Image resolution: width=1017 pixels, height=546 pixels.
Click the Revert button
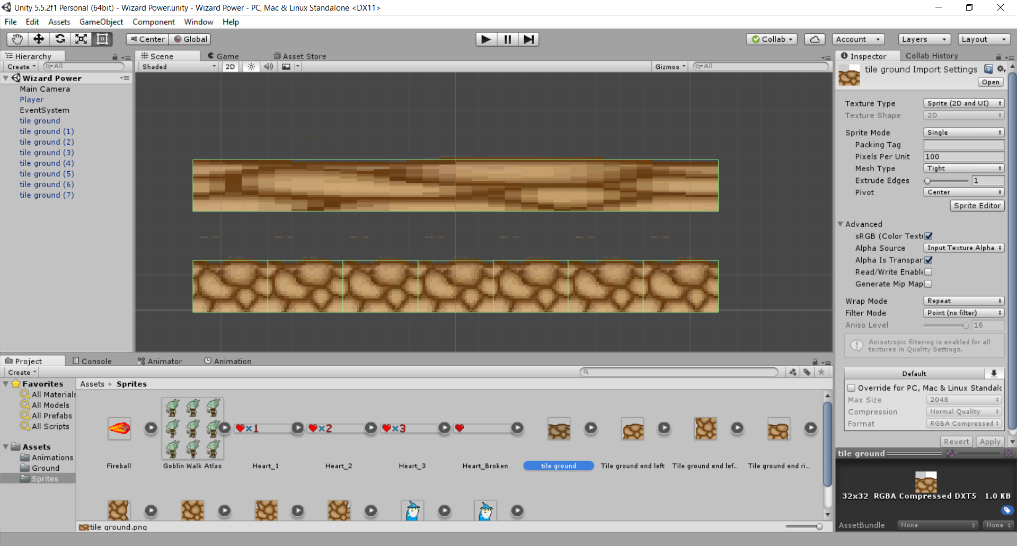click(x=957, y=442)
